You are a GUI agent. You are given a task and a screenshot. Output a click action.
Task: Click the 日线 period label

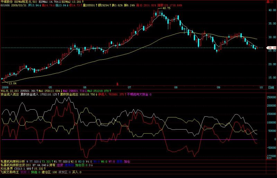pyautogui.click(x=271, y=87)
